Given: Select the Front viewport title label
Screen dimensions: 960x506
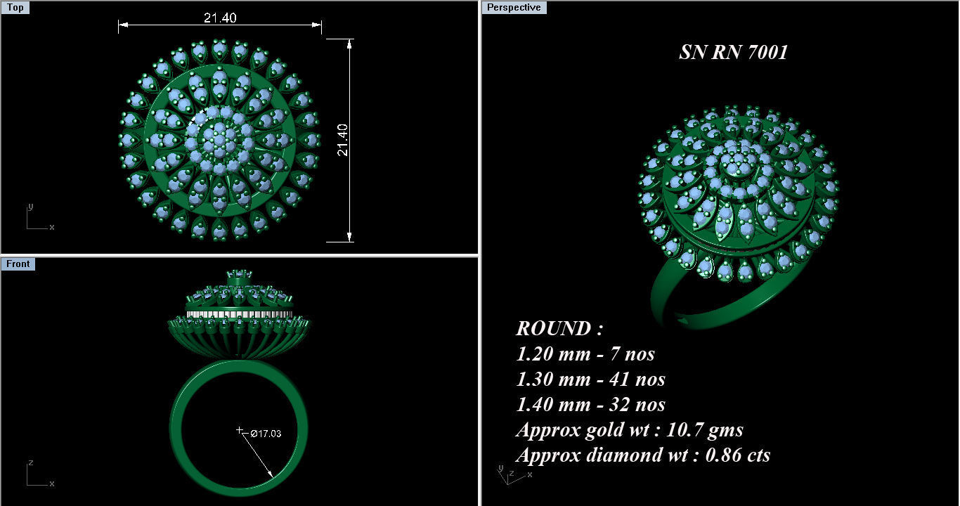Looking at the screenshot, I should [x=18, y=264].
